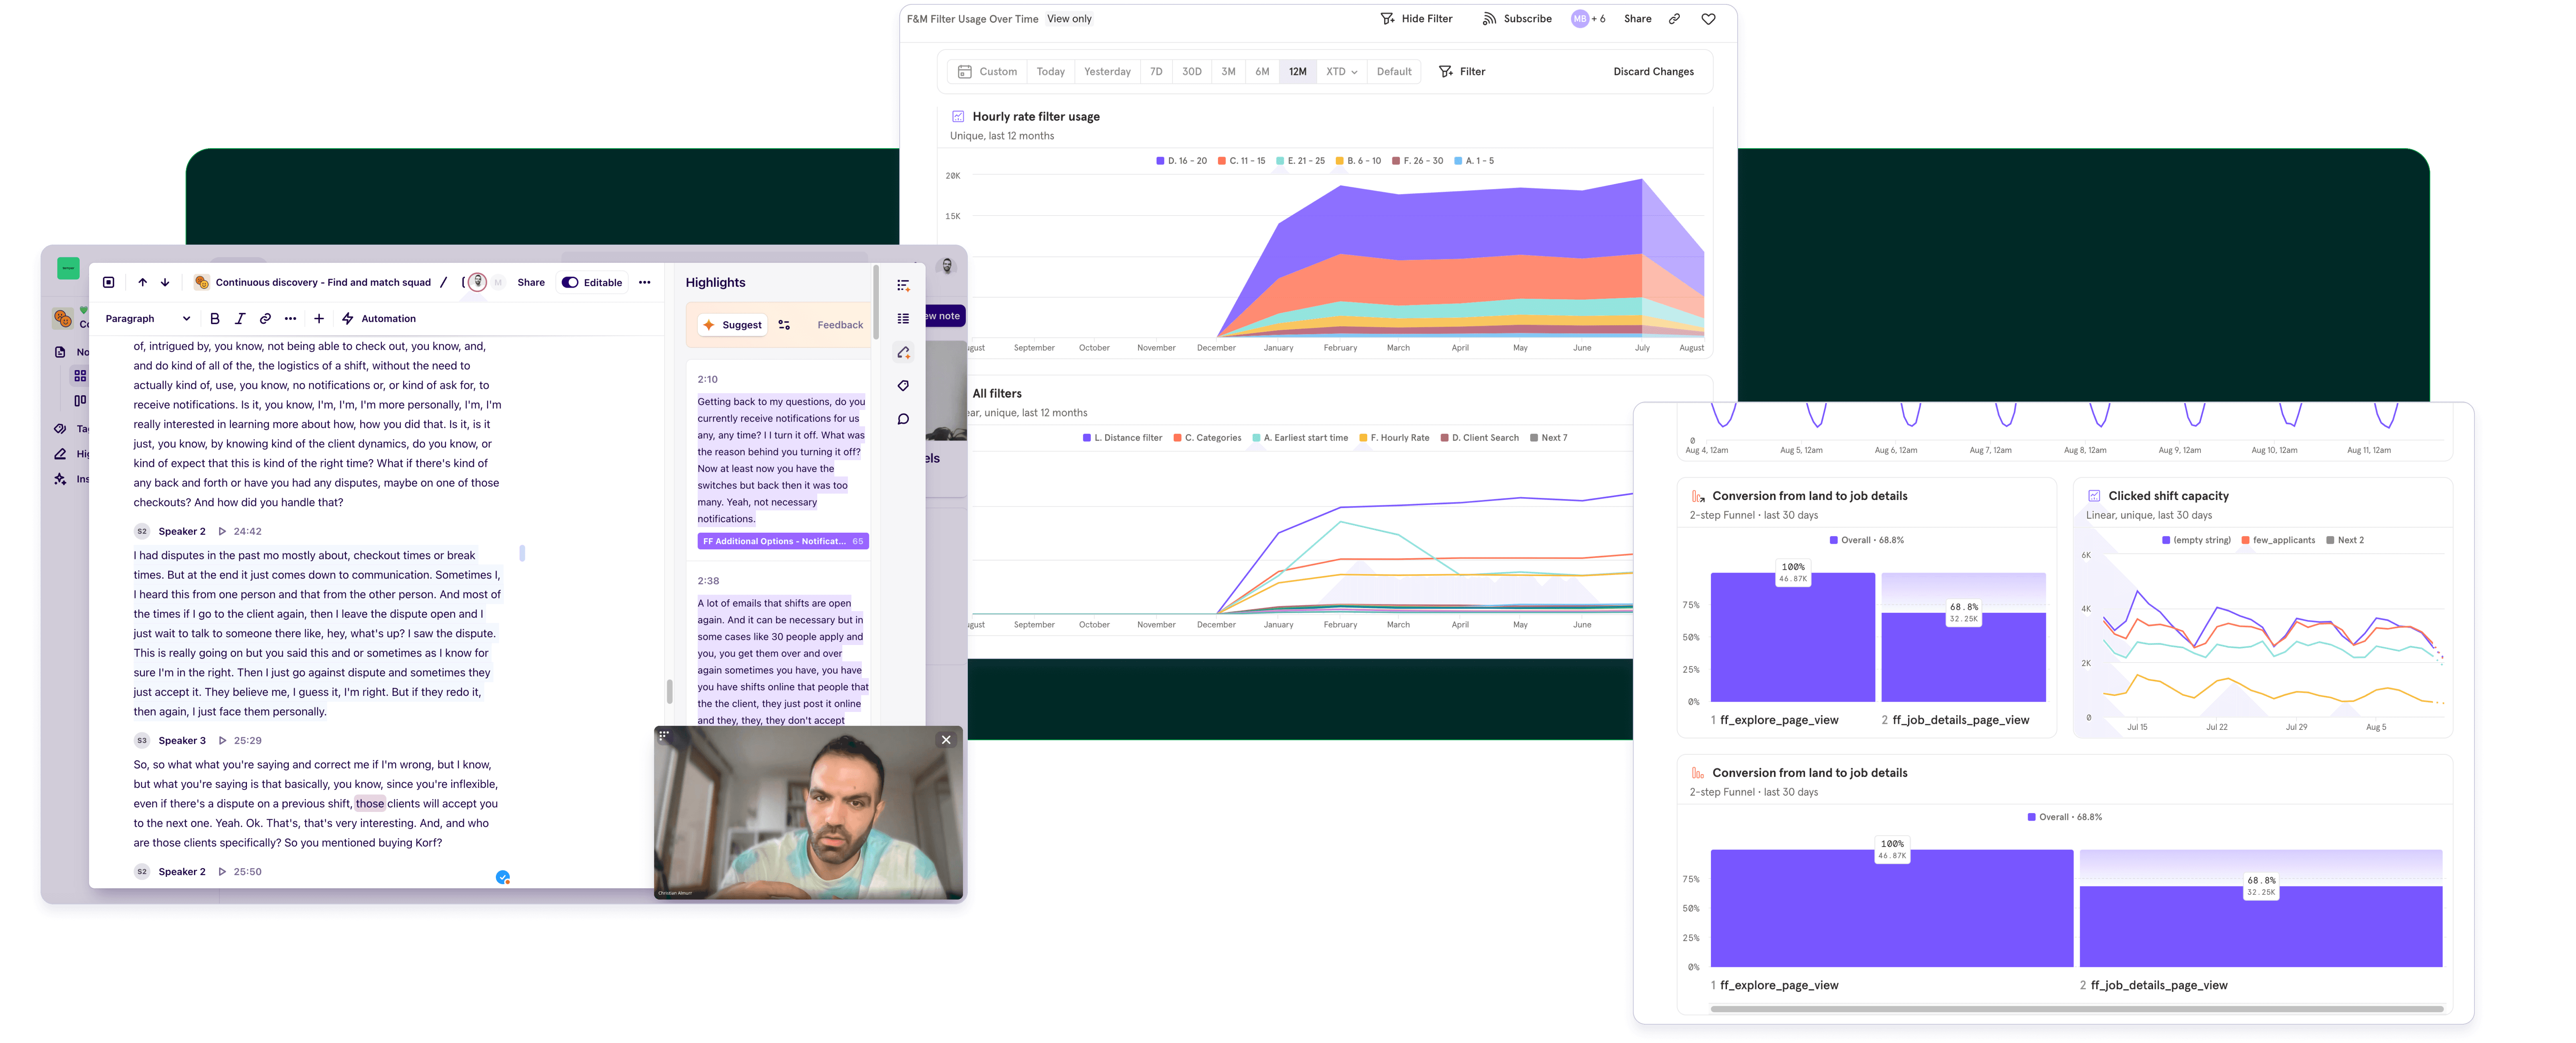Toggle bold formatting in the note toolbar
The image size is (2576, 1043).
214,319
